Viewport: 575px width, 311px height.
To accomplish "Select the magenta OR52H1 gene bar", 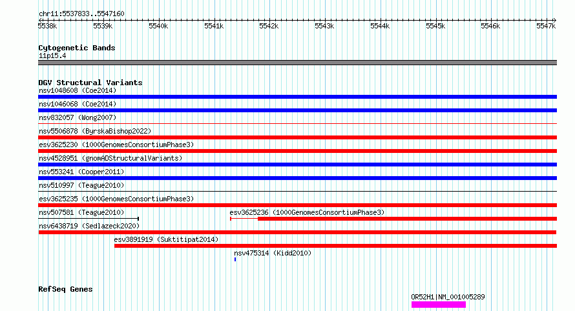I will (x=439, y=305).
